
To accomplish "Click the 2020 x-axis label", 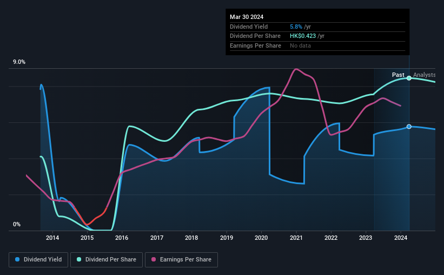I will pos(261,238).
